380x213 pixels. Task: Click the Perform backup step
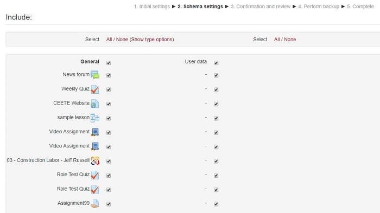(319, 7)
